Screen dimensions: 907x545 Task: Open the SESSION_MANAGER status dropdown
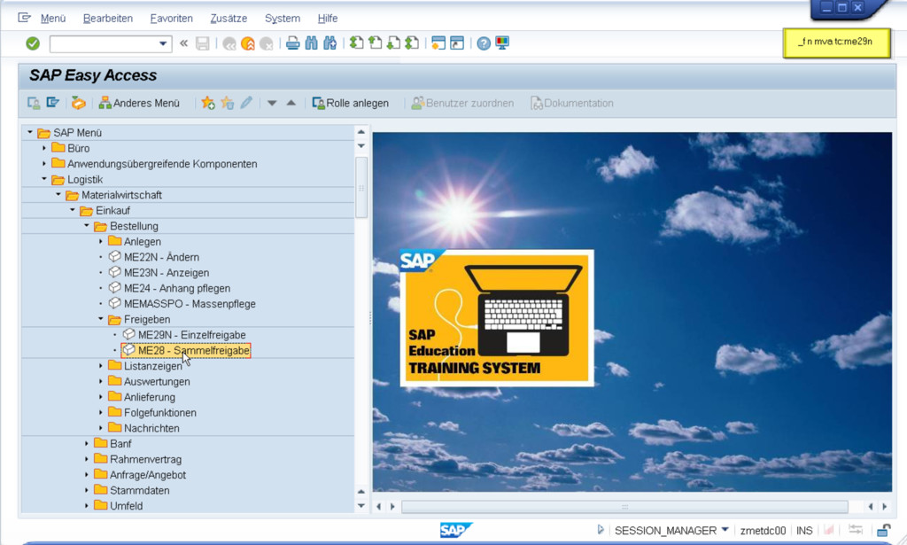(x=725, y=530)
